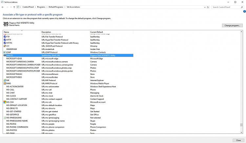Viewport: 246px width, 143px height.
Task: Select the MS-CONTACT-SUPPORT row
Action: pos(68,99)
